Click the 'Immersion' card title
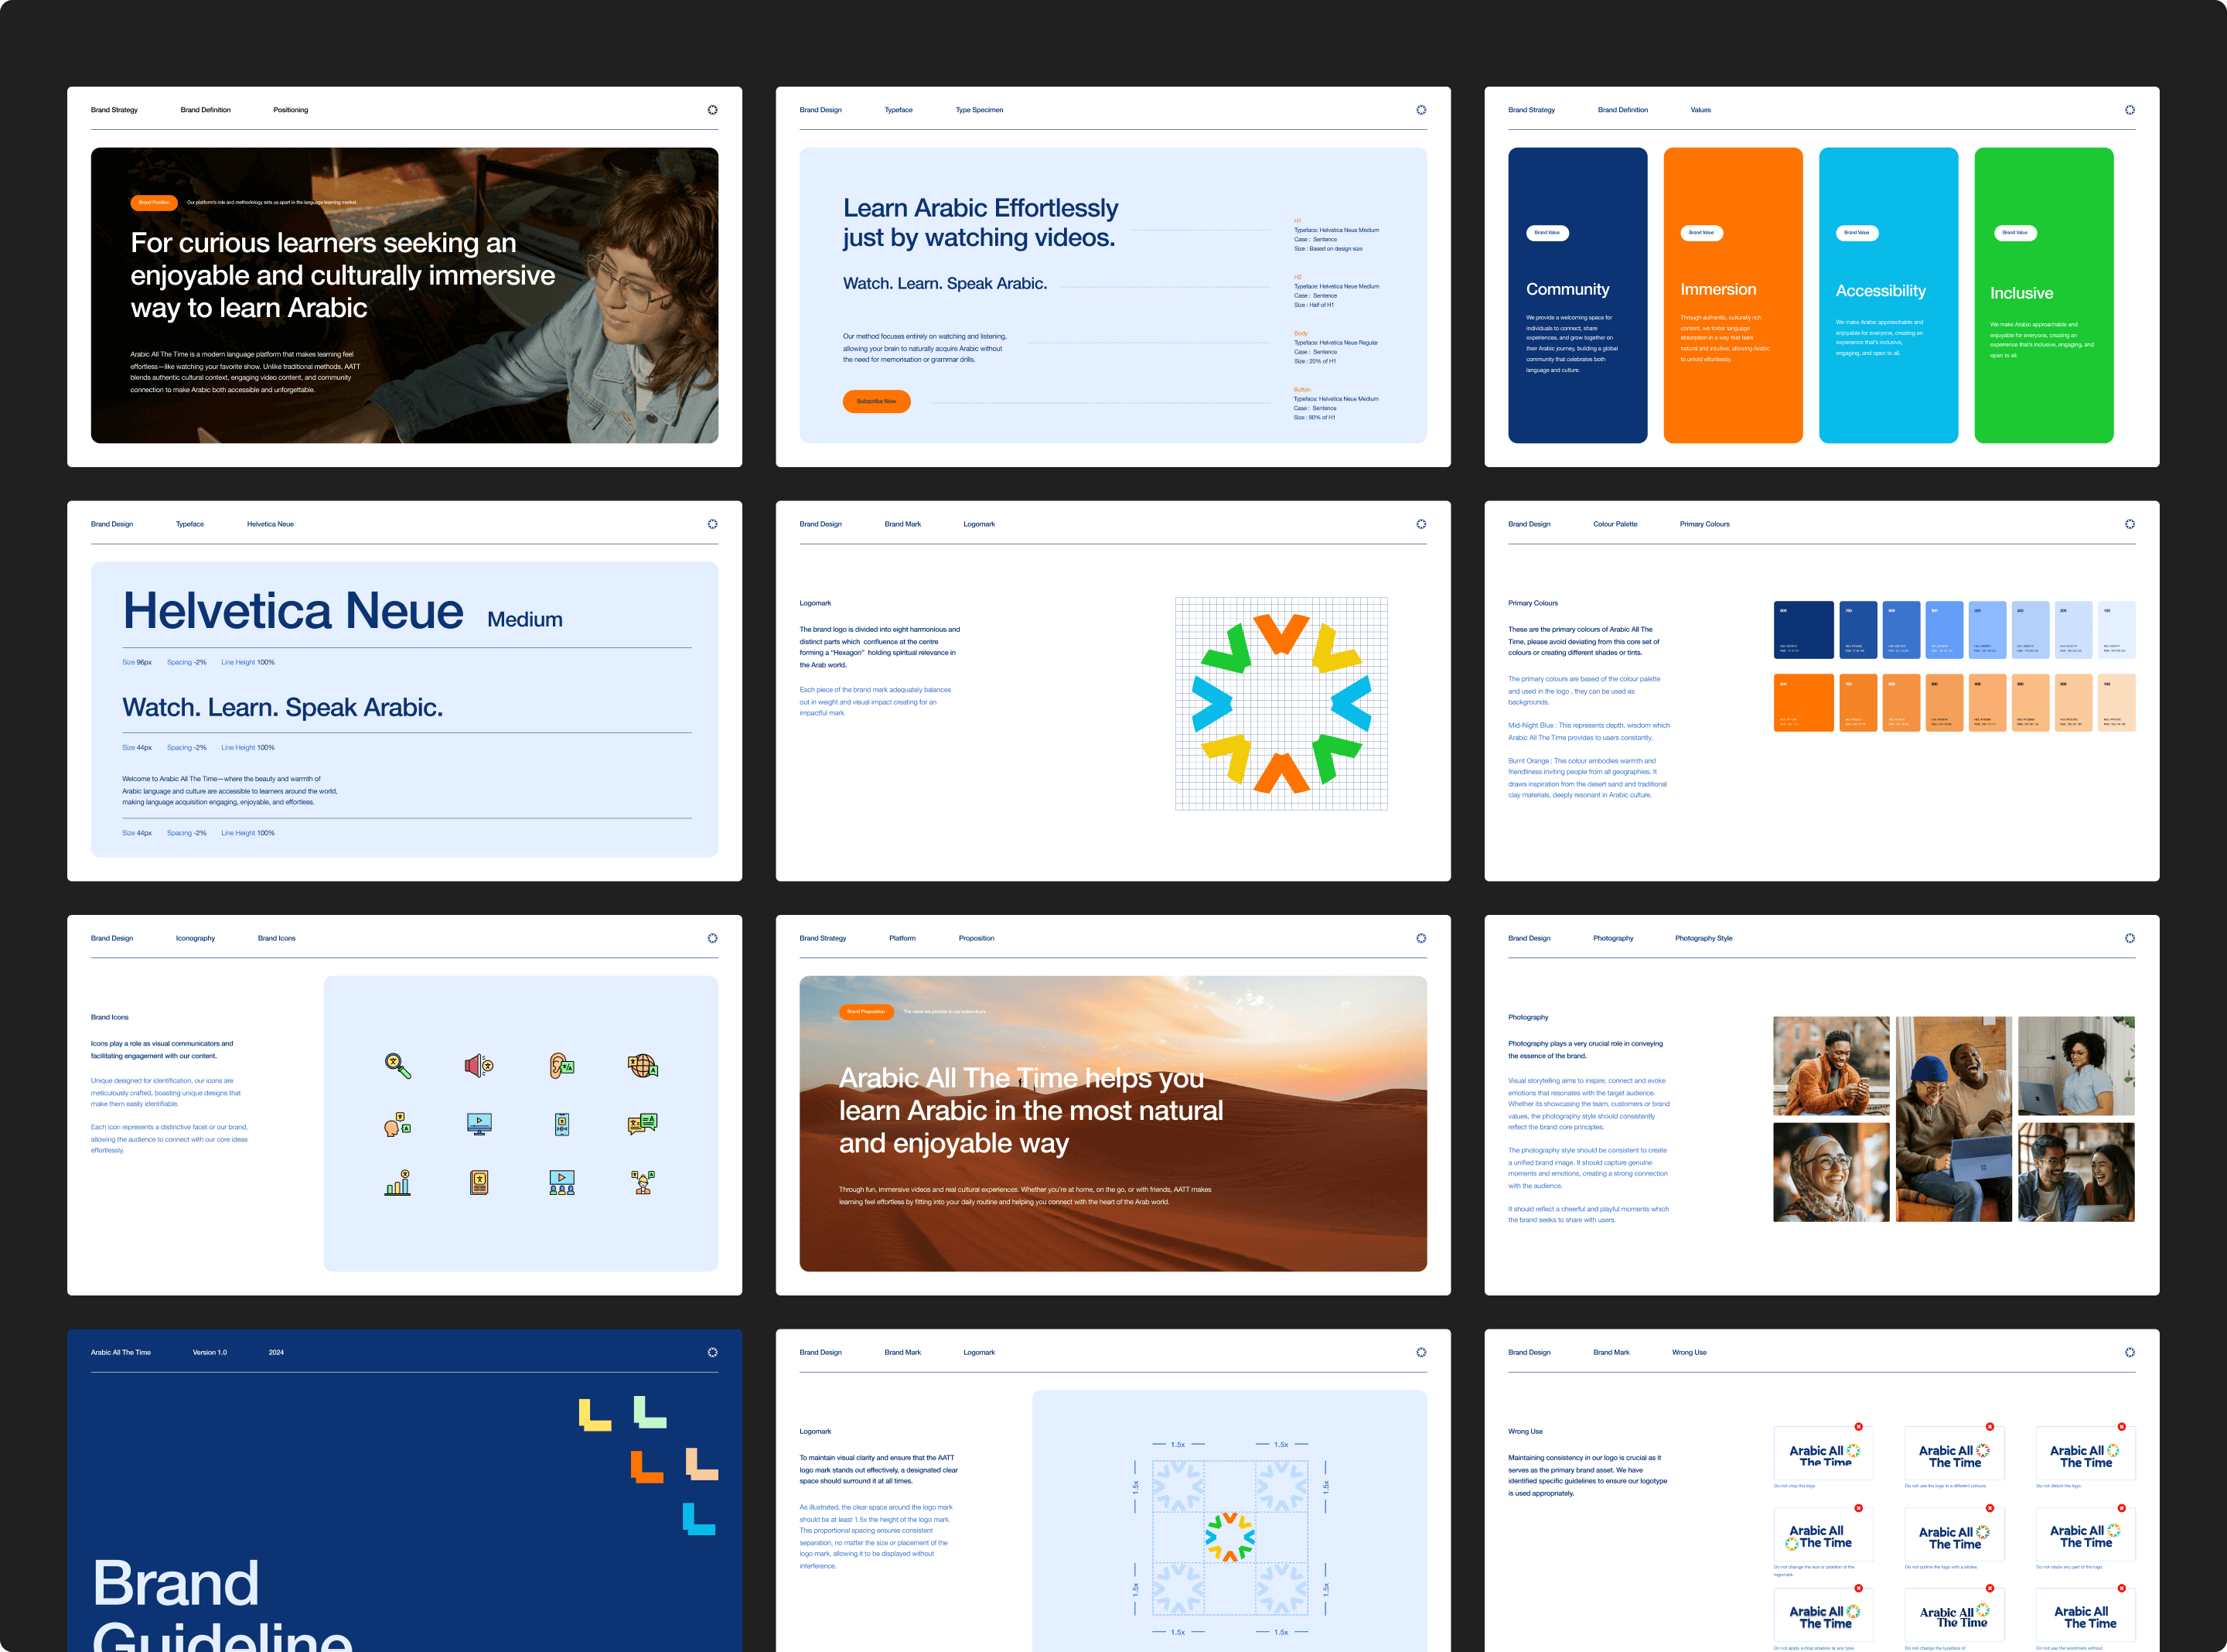Screen dimensions: 2227x1652 click(1717, 289)
